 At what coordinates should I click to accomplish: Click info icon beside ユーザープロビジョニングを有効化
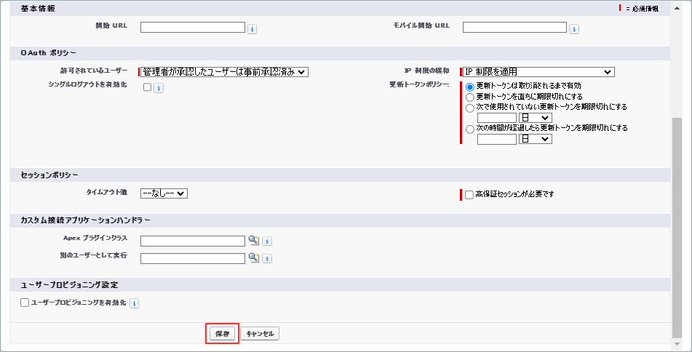pyautogui.click(x=135, y=303)
